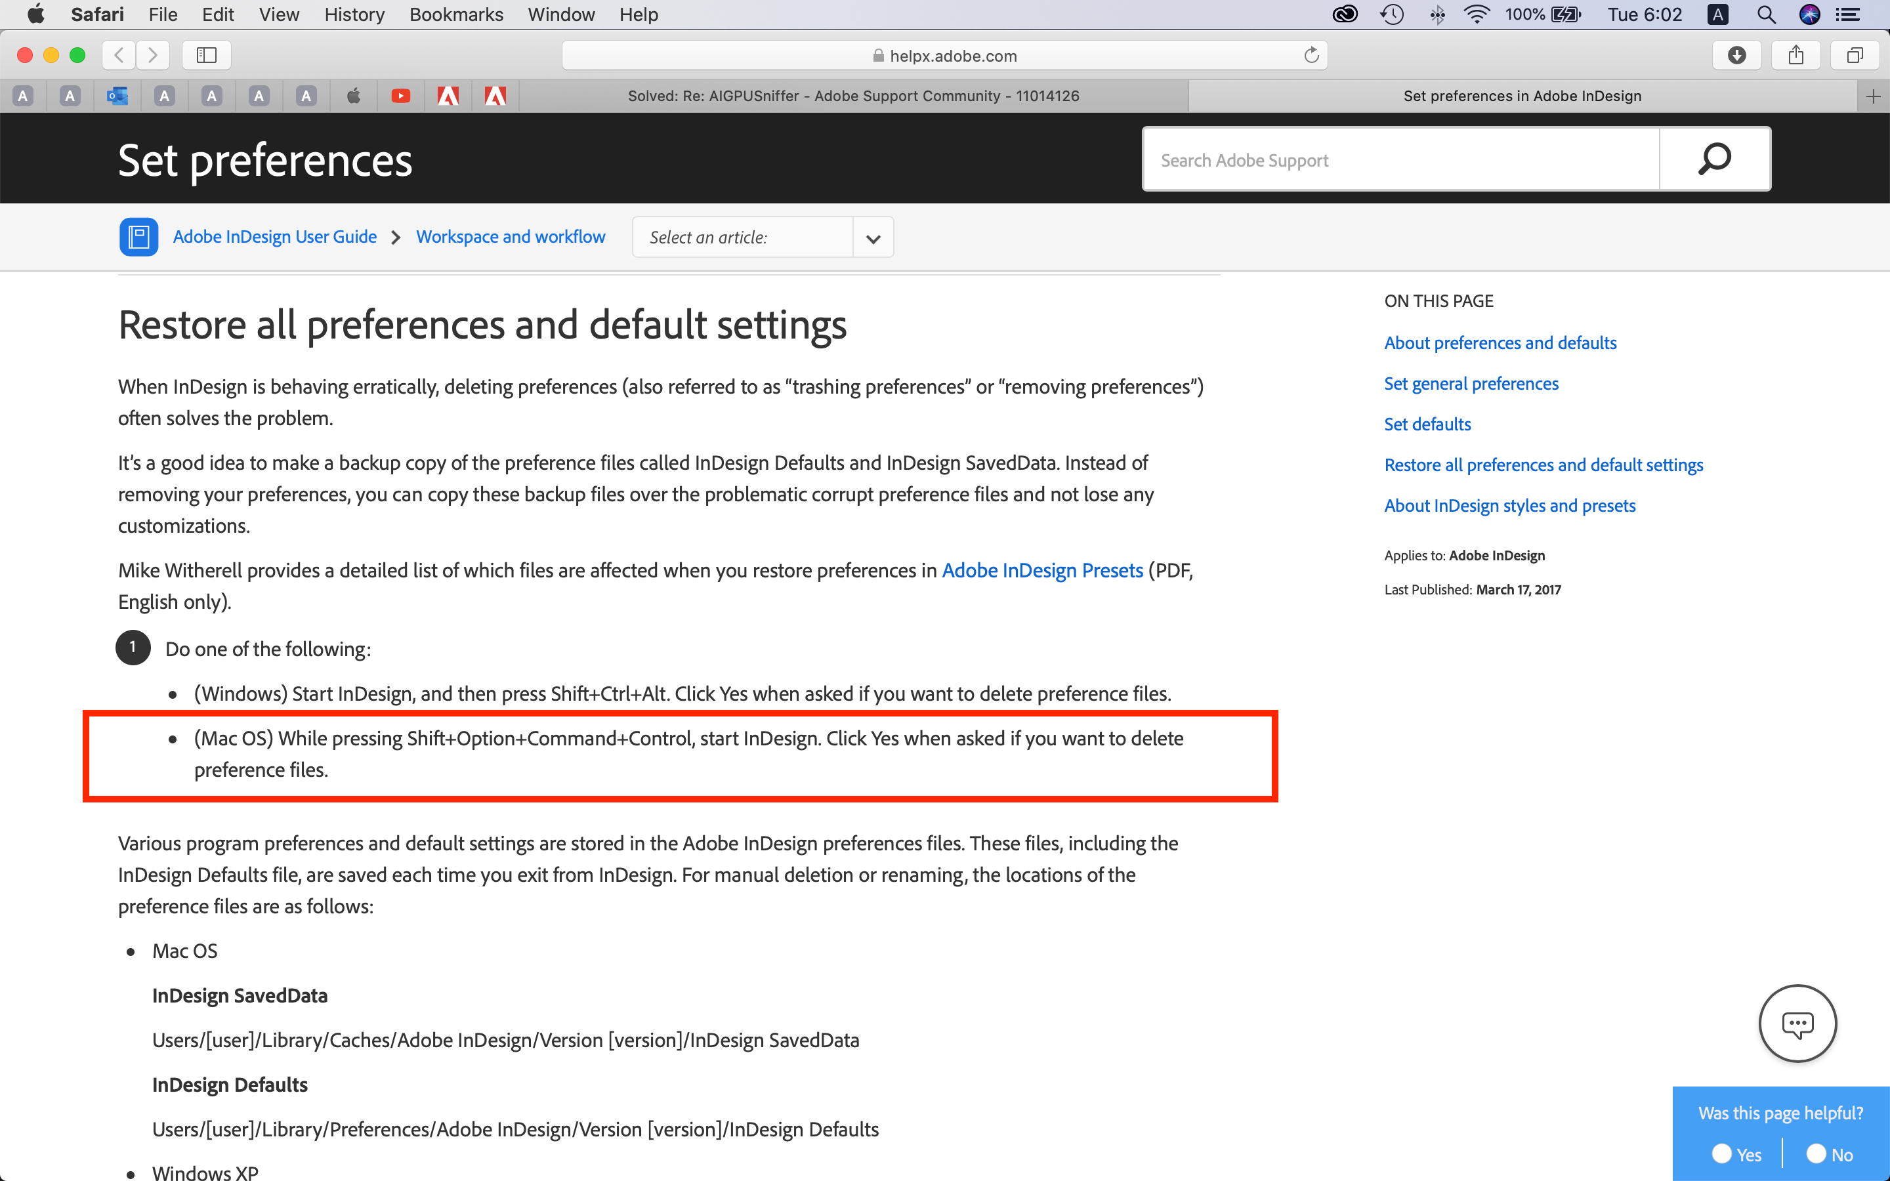The image size is (1890, 1181).
Task: Click the Creative Cloud menu bar icon
Action: 1345,14
